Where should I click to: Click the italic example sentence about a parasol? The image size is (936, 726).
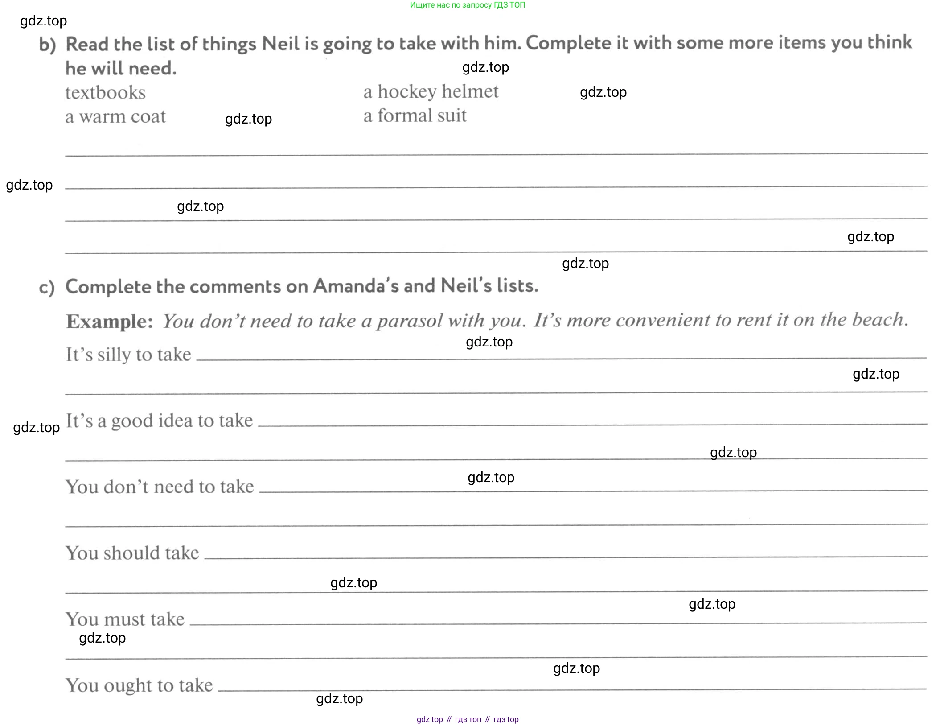[535, 320]
